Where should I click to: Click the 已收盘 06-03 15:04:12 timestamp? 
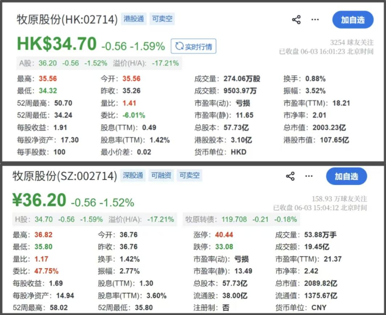click(320, 208)
